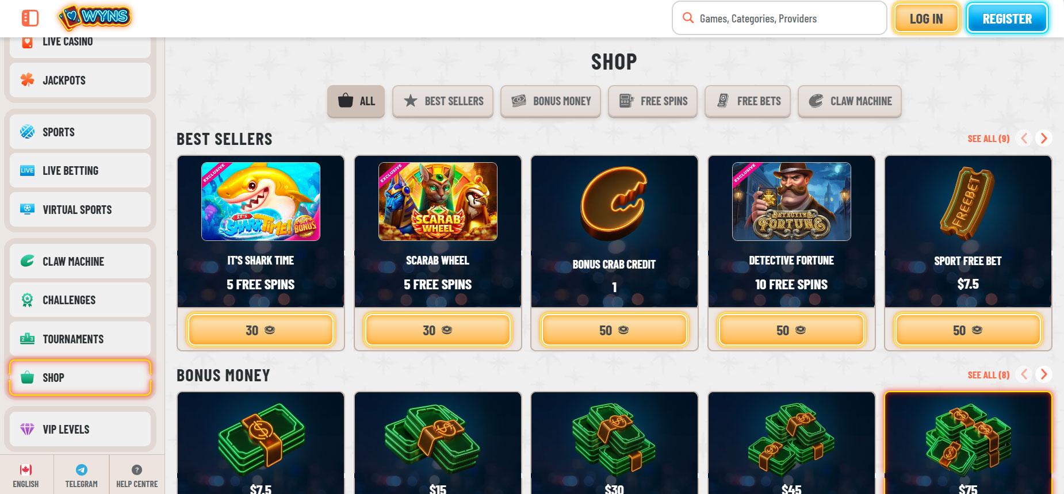
Task: Show next Bonus Money items arrow
Action: pos(1043,374)
